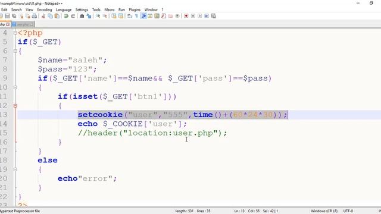Open the User Defined Language icon
The height and width of the screenshot is (214, 381).
point(150,16)
